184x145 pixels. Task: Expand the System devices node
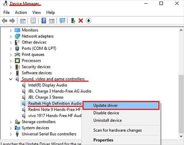(11, 128)
